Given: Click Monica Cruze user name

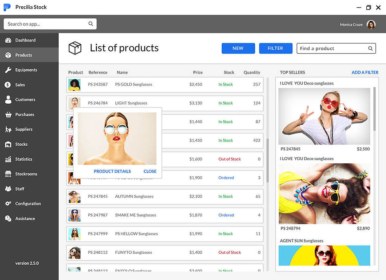Looking at the screenshot, I should (351, 24).
